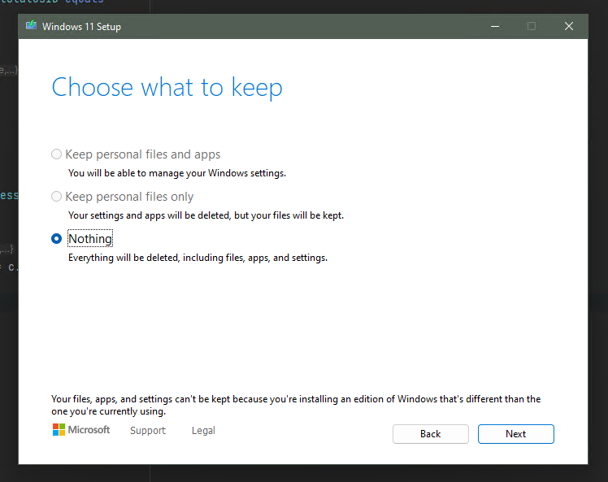Screen dimensions: 608x482
Task: Click the Windows 11 Setup title icon
Action: [x=31, y=26]
